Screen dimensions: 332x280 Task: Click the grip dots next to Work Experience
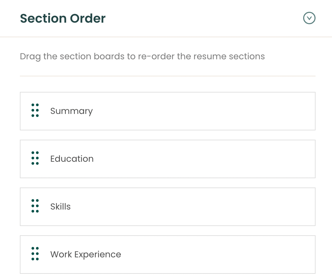(35, 254)
